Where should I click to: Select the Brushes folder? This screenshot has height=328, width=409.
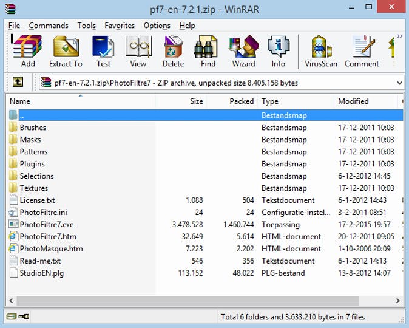coord(33,128)
